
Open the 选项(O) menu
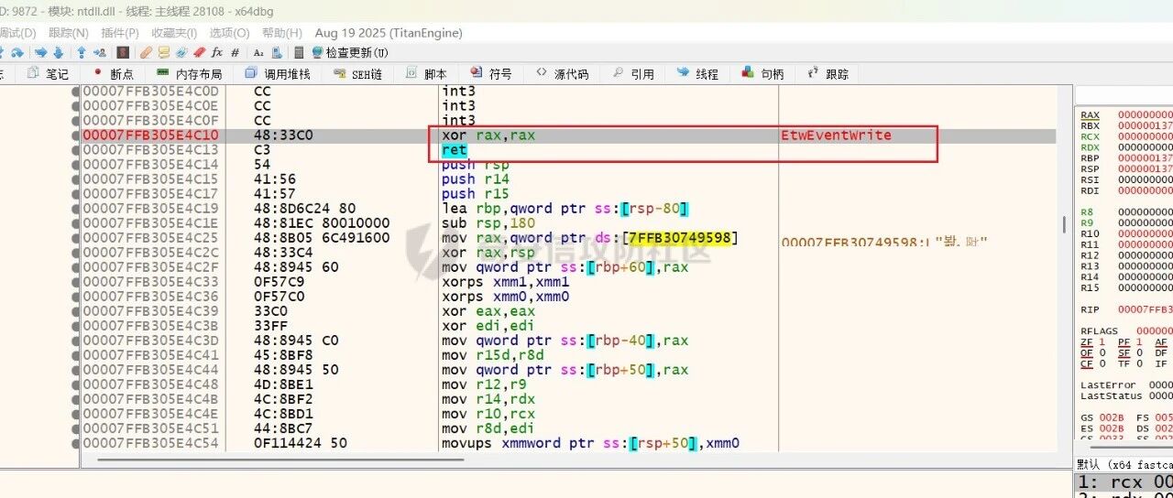click(229, 32)
